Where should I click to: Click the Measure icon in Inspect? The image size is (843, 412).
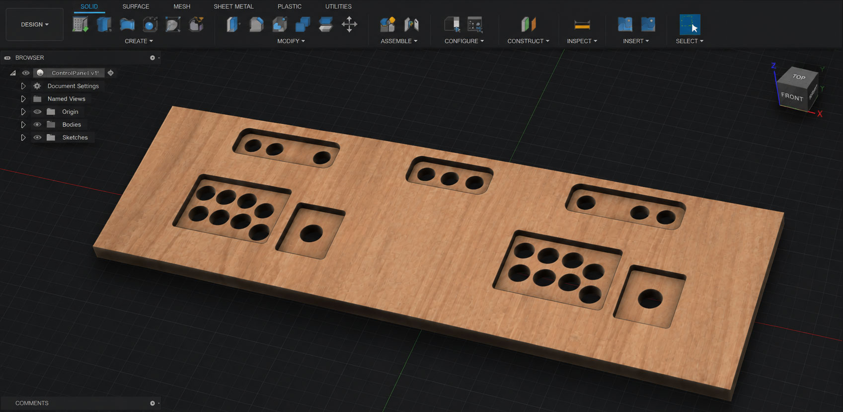coord(582,24)
